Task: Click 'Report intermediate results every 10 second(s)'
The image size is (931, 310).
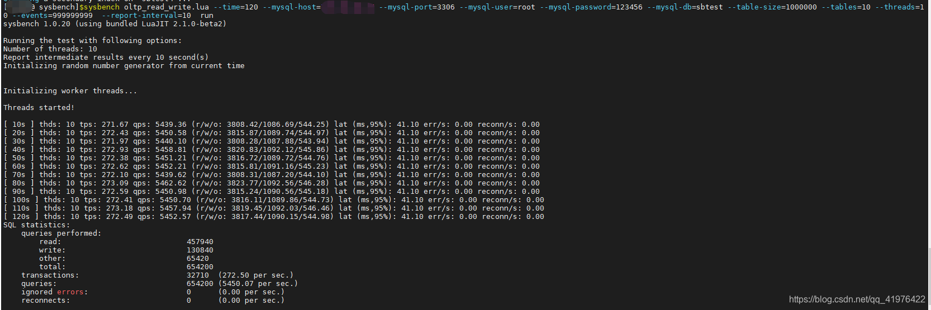Action: point(106,58)
